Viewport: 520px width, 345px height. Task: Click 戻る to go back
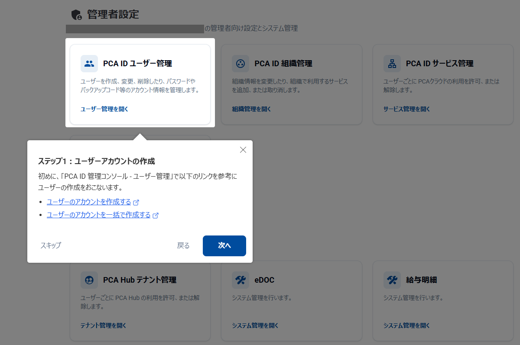[x=184, y=245]
